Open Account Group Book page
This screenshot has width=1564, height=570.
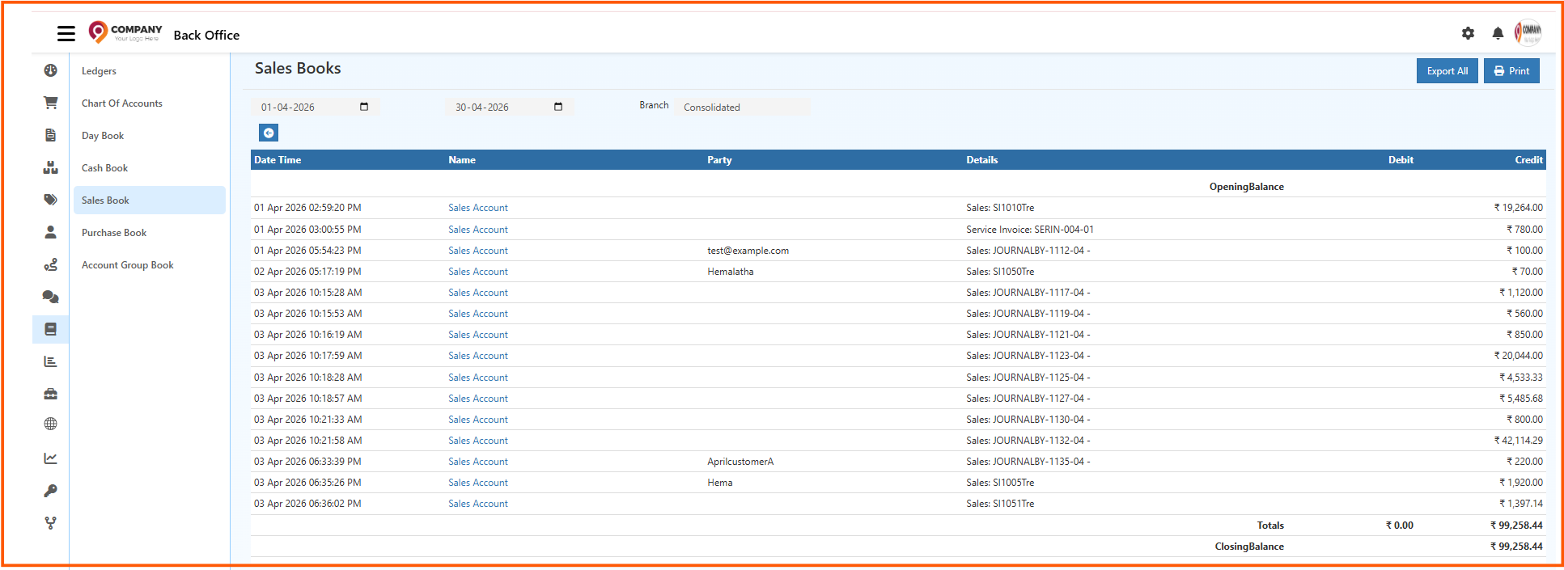point(128,265)
